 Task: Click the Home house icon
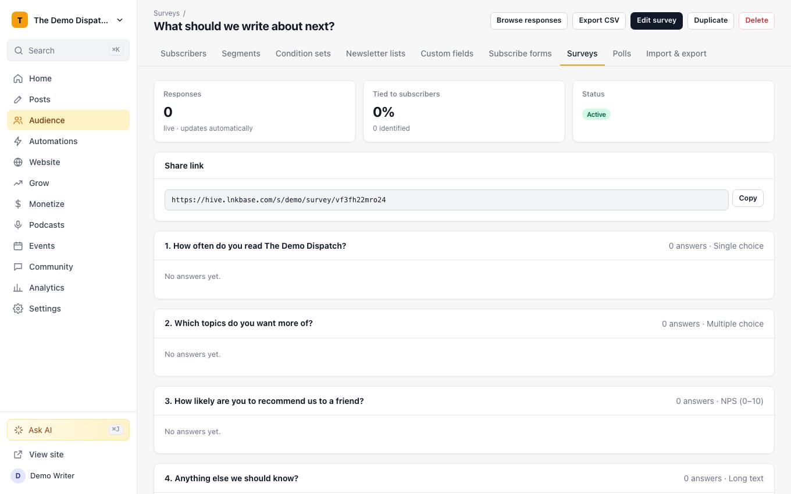18,78
